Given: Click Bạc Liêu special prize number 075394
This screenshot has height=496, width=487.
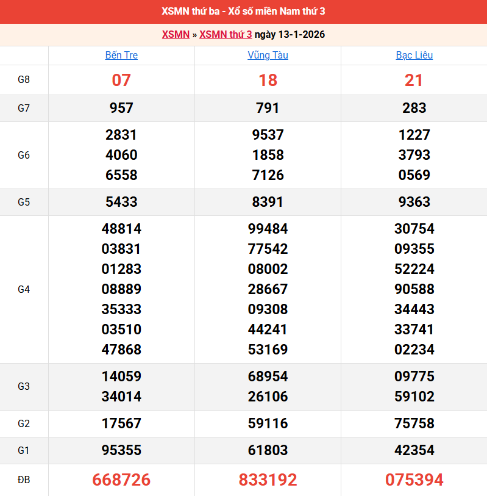Looking at the screenshot, I should pyautogui.click(x=414, y=480).
